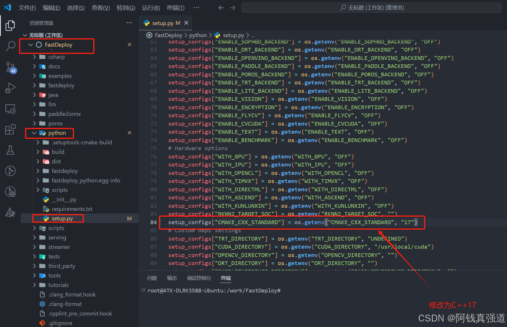Open the Run and Debug view
The height and width of the screenshot is (327, 507).
coord(10,88)
